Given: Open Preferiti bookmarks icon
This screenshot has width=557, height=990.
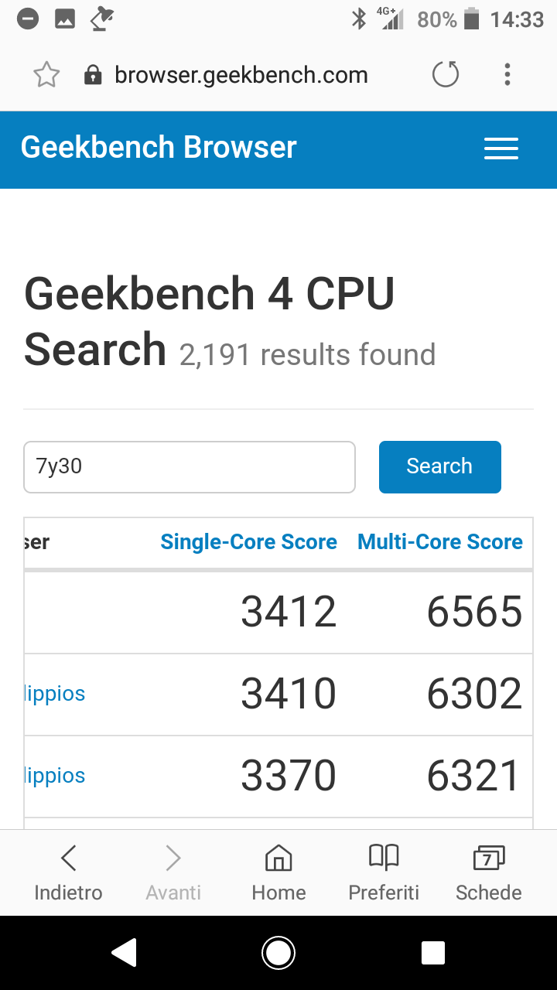Looking at the screenshot, I should [x=384, y=872].
